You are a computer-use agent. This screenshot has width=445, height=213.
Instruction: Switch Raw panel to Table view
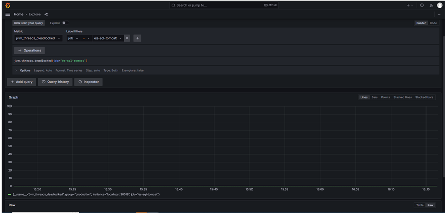[420, 205]
